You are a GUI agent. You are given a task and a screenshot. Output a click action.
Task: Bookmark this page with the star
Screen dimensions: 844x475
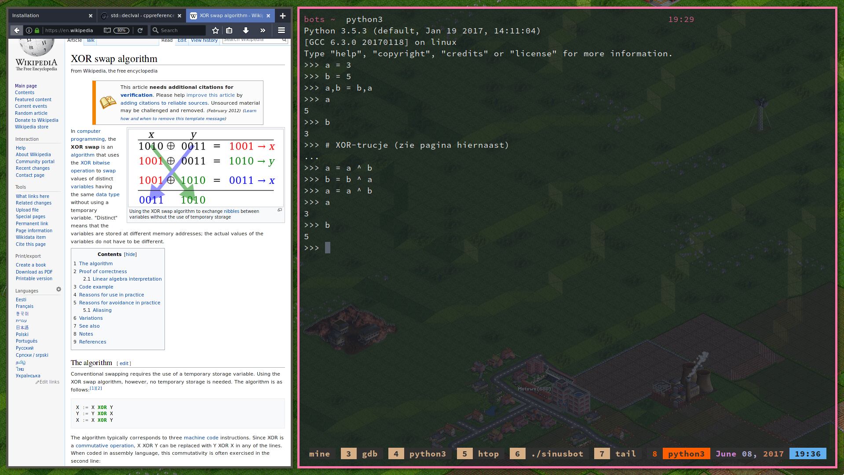(216, 30)
